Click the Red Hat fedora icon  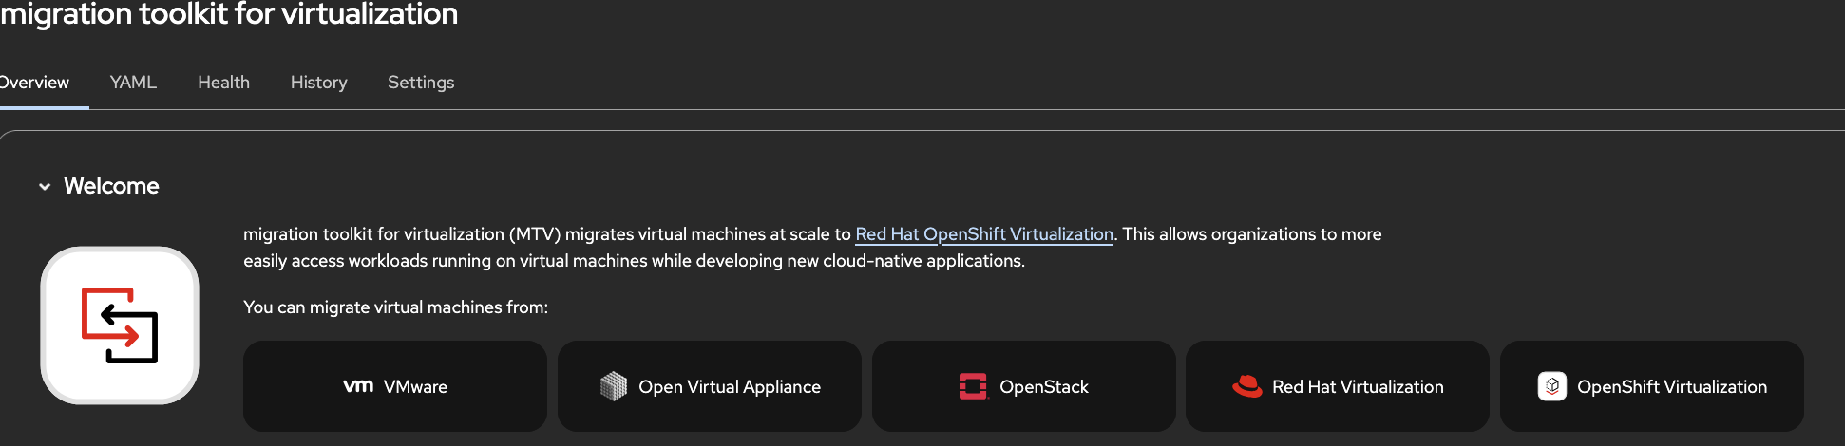pos(1246,386)
